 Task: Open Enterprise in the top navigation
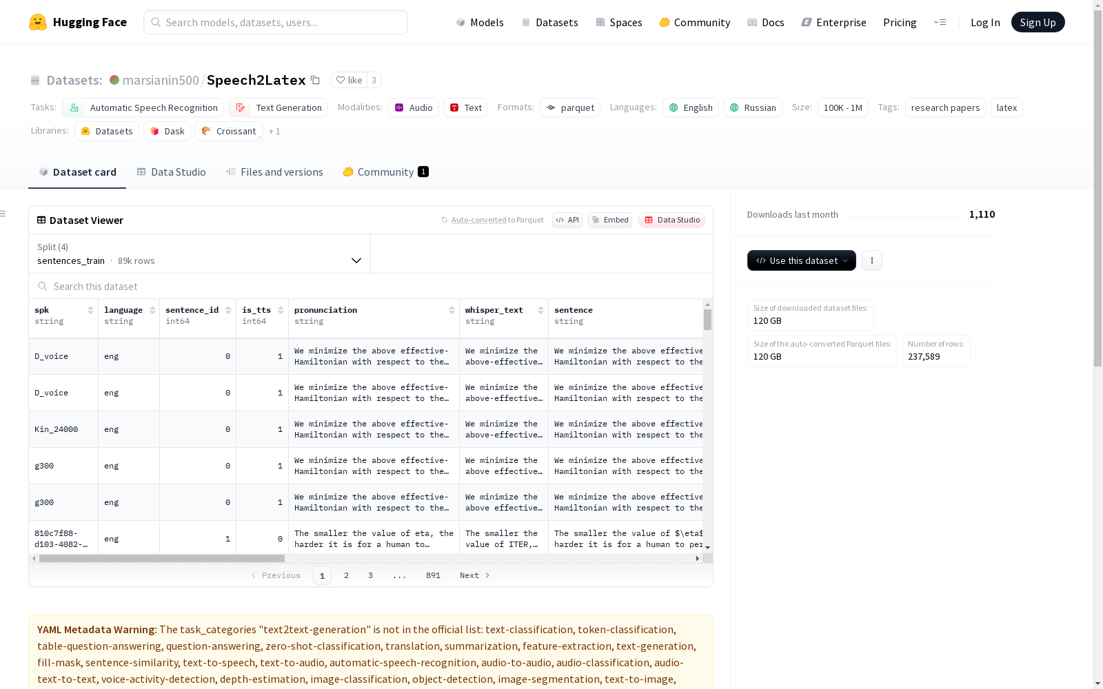pyautogui.click(x=834, y=22)
